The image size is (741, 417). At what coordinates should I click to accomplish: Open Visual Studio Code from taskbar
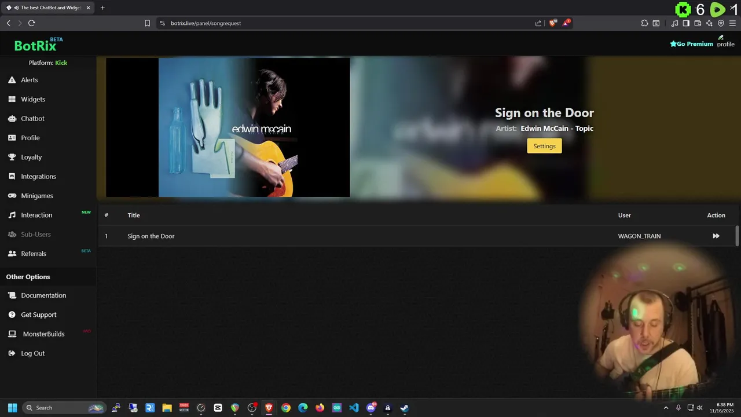click(x=354, y=408)
